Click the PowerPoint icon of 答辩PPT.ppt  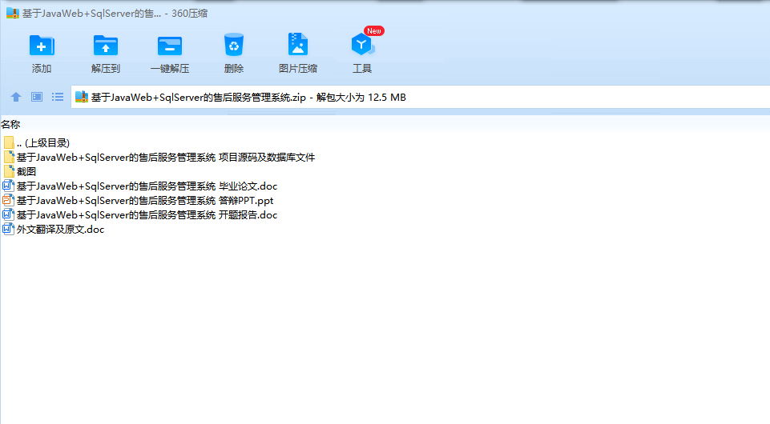(x=8, y=200)
